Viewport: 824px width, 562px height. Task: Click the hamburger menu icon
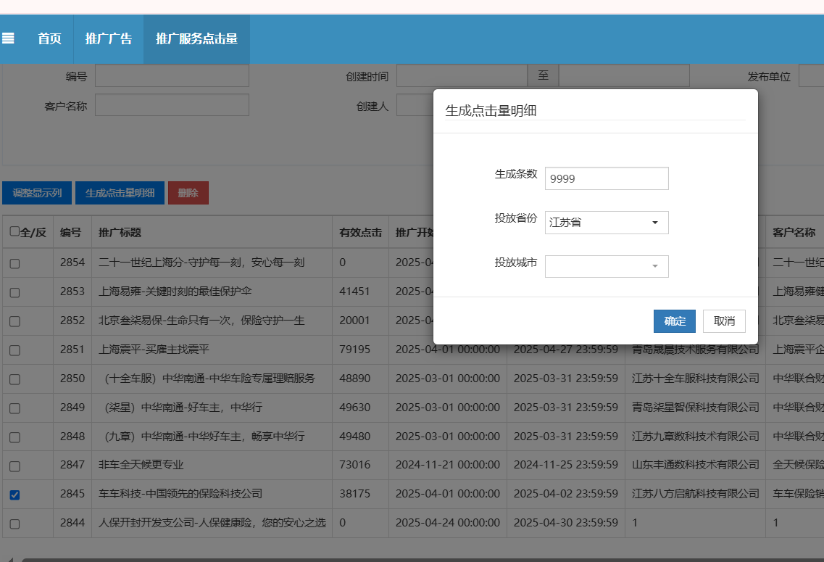pos(8,38)
